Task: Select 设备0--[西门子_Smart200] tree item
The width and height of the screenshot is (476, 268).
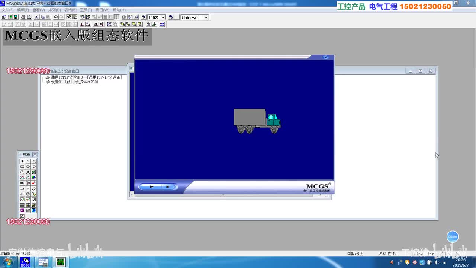Action: 75,82
